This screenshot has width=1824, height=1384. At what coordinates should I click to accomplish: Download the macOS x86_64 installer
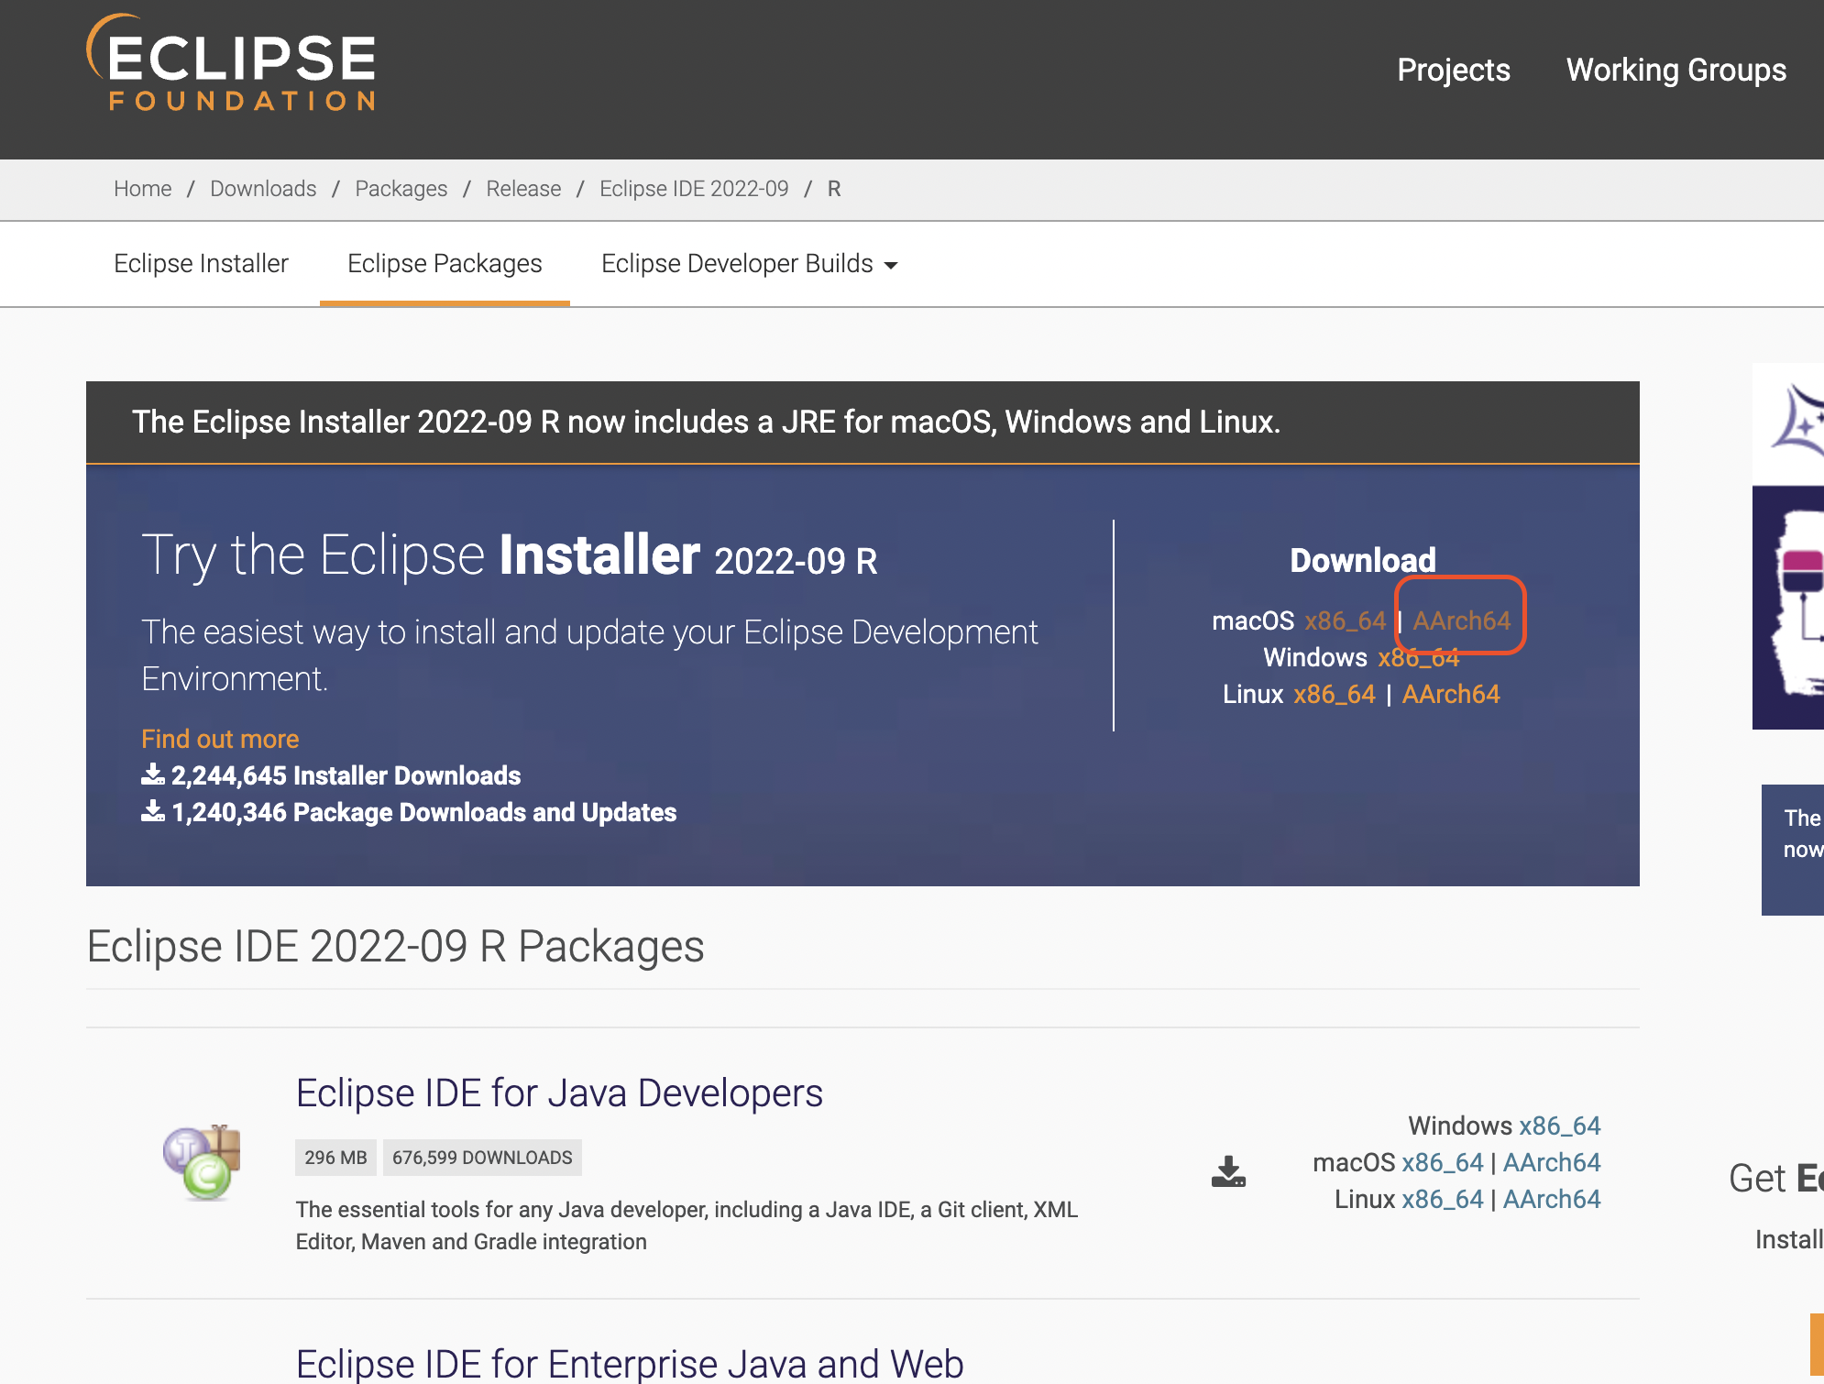(x=1345, y=621)
